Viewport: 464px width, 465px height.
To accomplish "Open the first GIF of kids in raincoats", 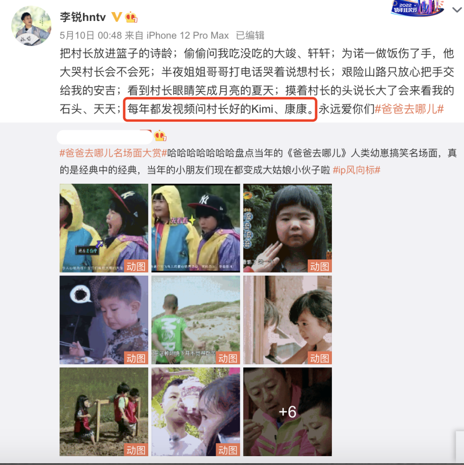I will [x=104, y=228].
